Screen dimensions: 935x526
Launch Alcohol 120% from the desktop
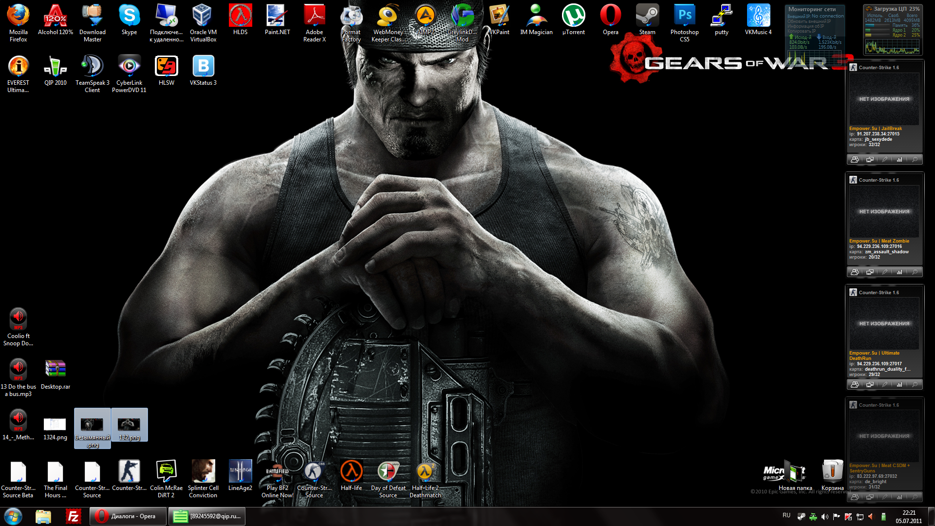56,20
